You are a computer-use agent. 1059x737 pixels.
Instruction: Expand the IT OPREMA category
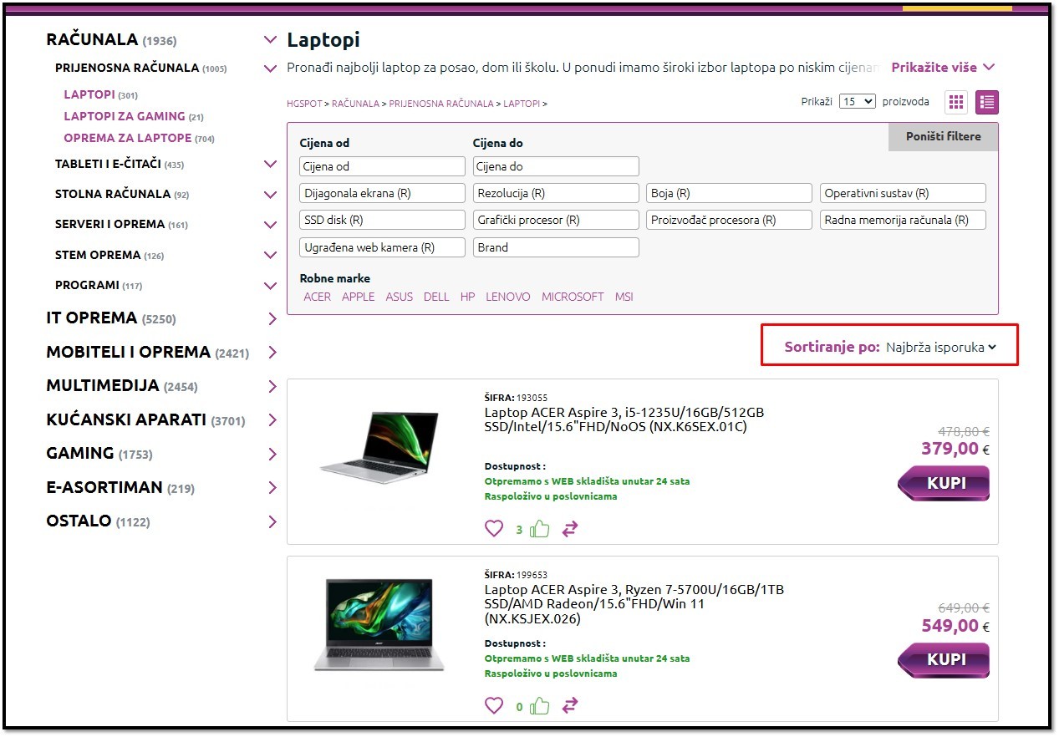pos(272,318)
